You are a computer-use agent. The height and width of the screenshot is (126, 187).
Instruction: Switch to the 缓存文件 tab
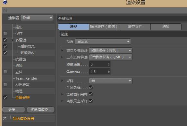point(135,27)
